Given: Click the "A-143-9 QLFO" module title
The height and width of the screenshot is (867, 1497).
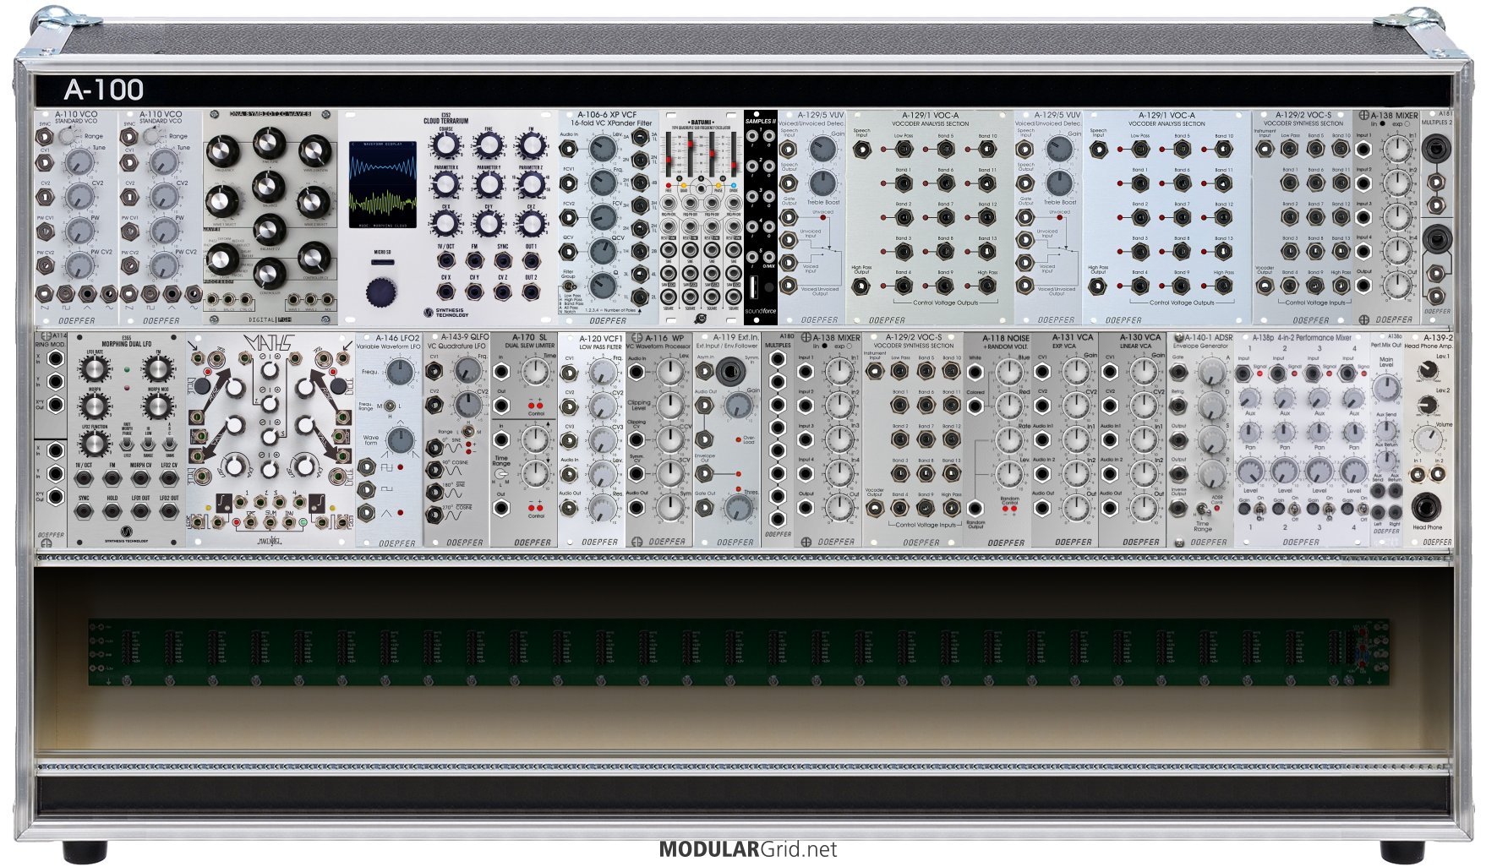Looking at the screenshot, I should click(x=464, y=336).
